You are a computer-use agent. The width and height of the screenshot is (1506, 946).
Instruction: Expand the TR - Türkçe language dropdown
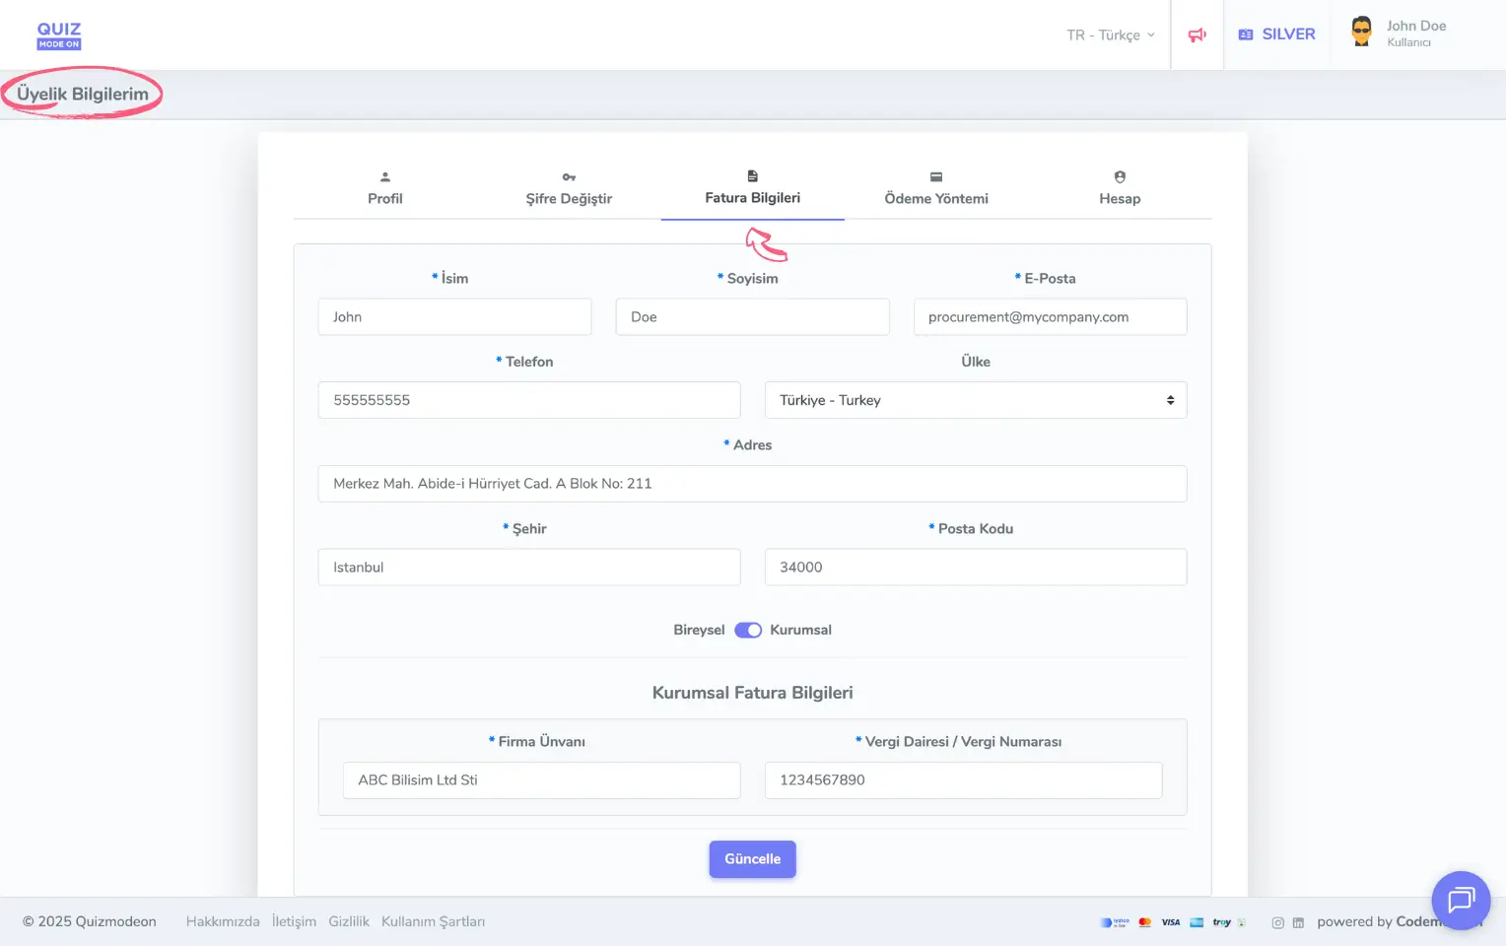tap(1110, 35)
